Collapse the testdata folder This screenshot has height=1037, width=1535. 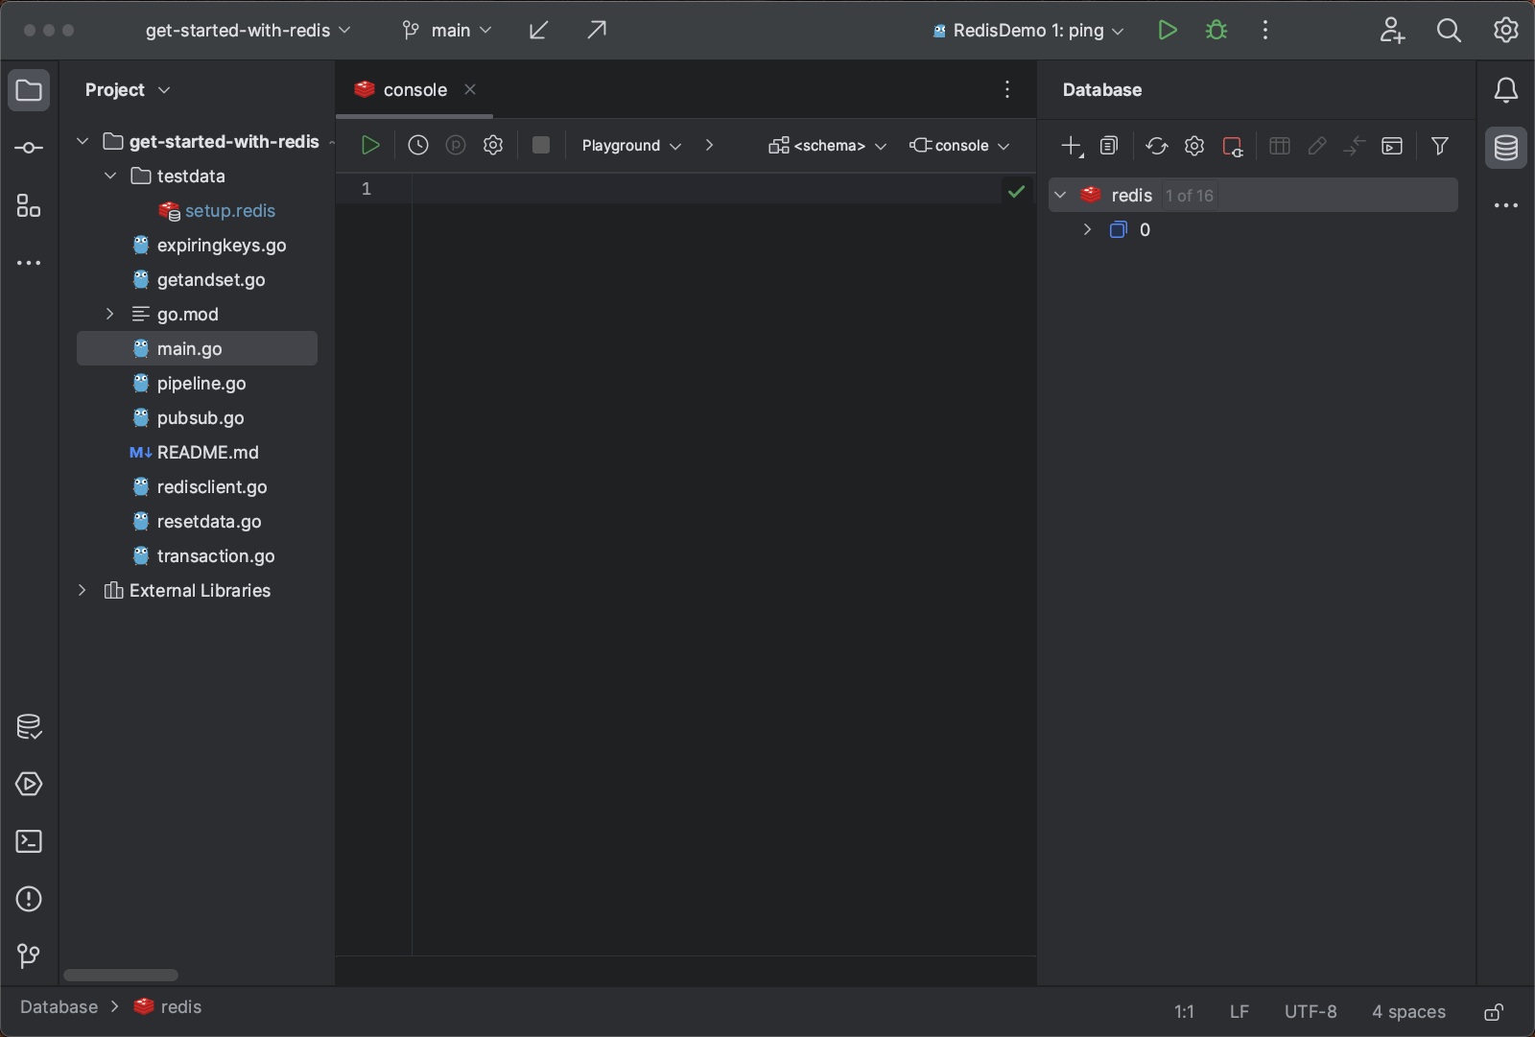pyautogui.click(x=108, y=176)
